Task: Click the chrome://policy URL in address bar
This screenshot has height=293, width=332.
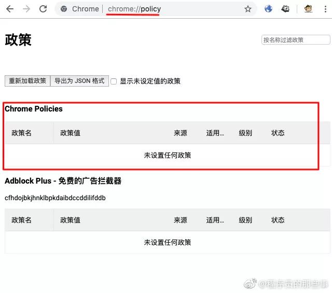Action: [x=134, y=9]
